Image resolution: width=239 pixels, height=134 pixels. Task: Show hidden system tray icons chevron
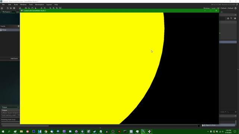208,131
